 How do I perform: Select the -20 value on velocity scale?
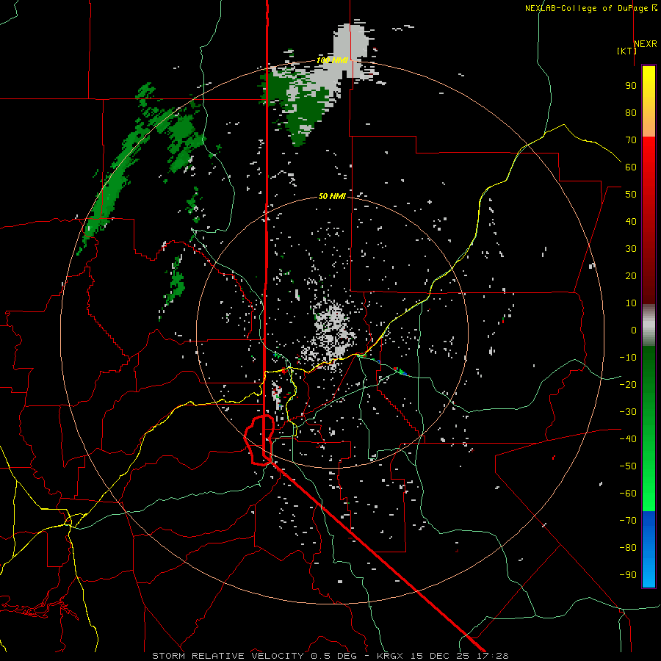pos(628,384)
